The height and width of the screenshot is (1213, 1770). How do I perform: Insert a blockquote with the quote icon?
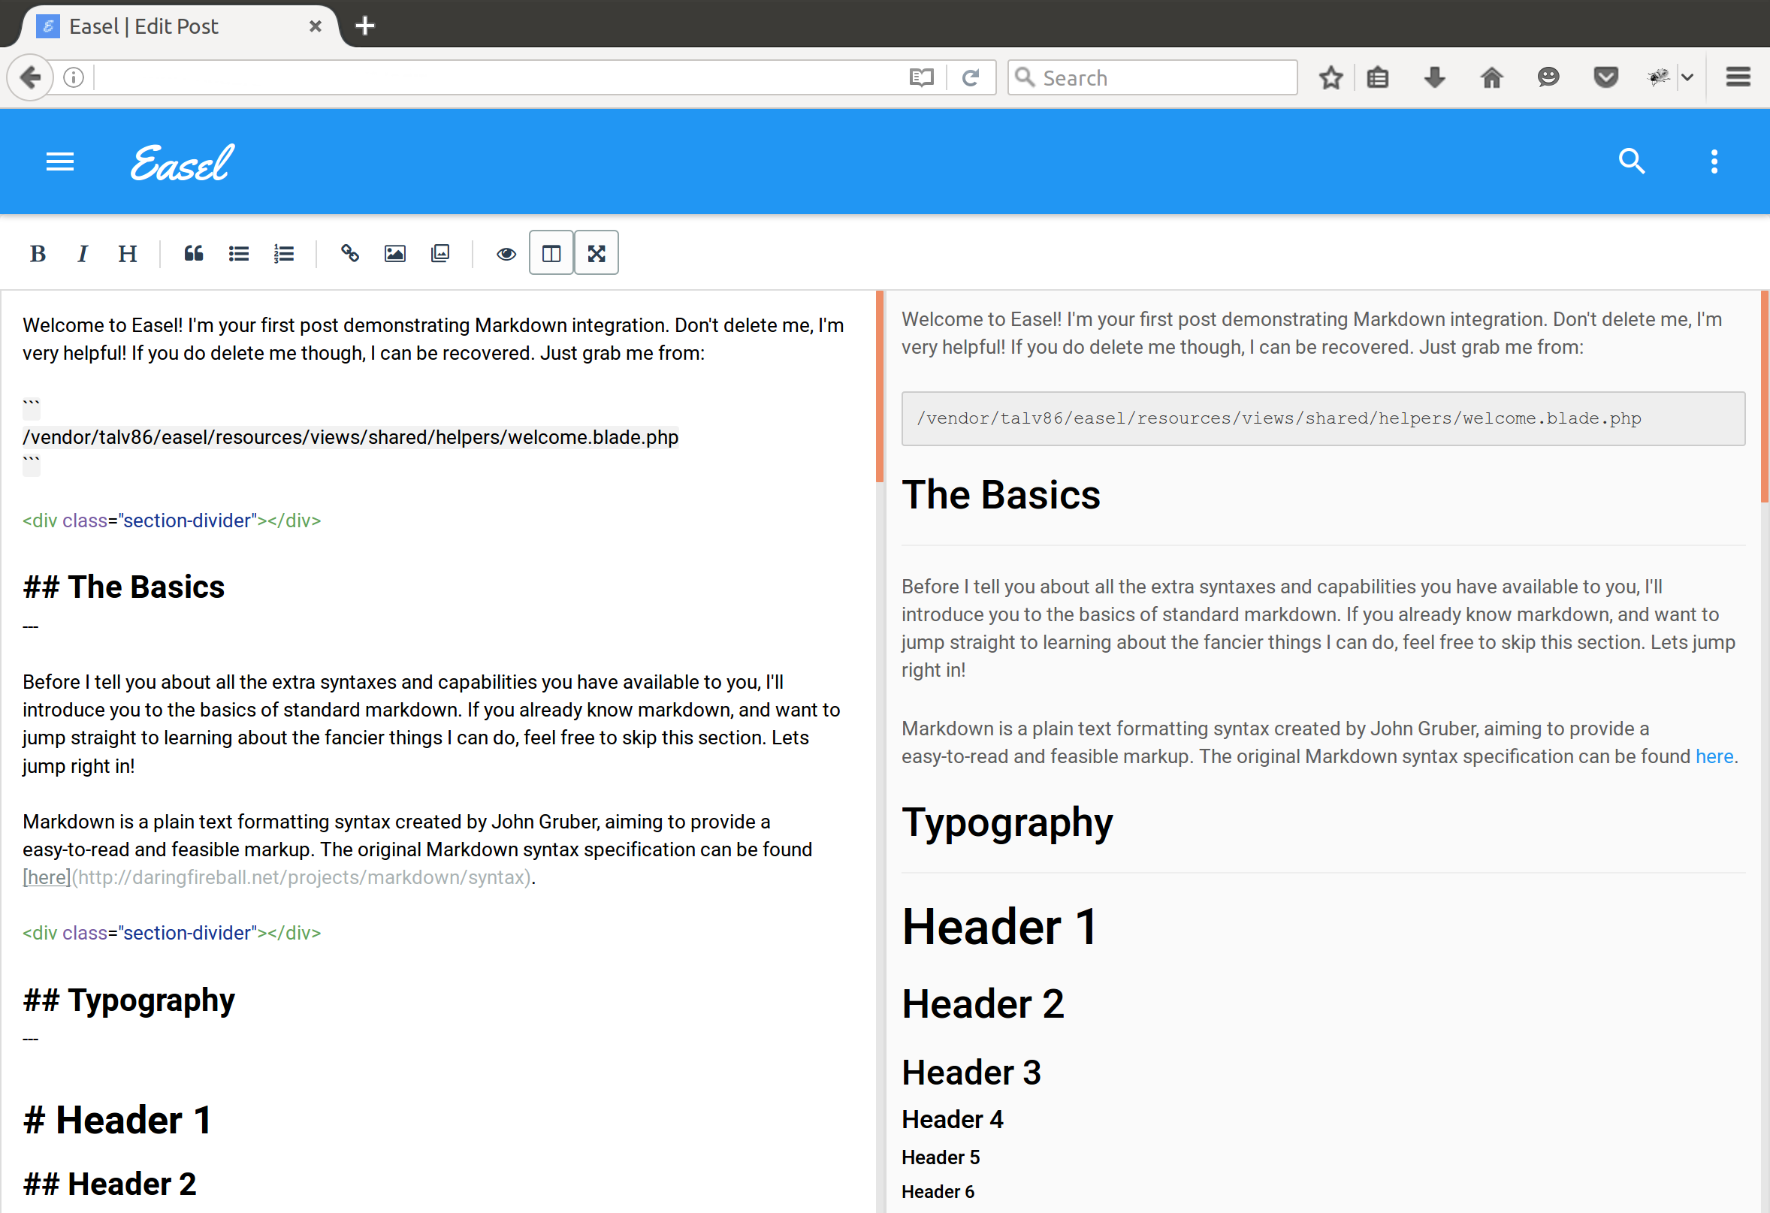[x=193, y=254]
